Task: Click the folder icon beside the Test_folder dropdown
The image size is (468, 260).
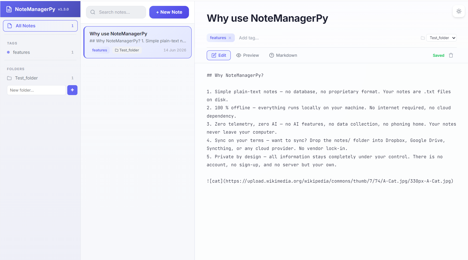Action: (423, 38)
